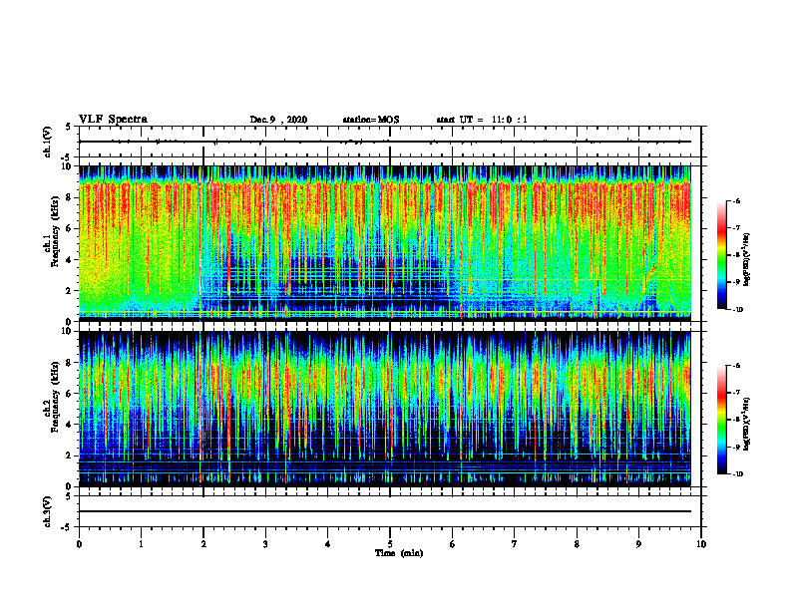Viewport: 790px width, 610px height.
Task: Select the date text "Dec. 9, 2020"
Action: click(x=278, y=120)
